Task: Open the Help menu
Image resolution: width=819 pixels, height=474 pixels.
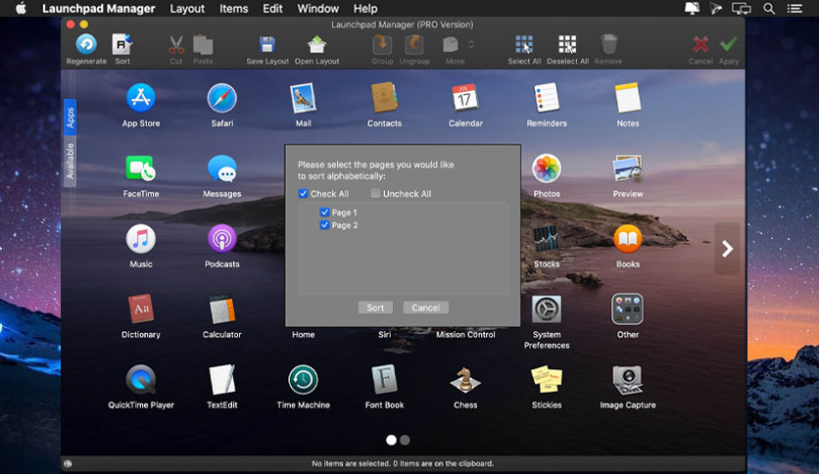Action: click(365, 9)
